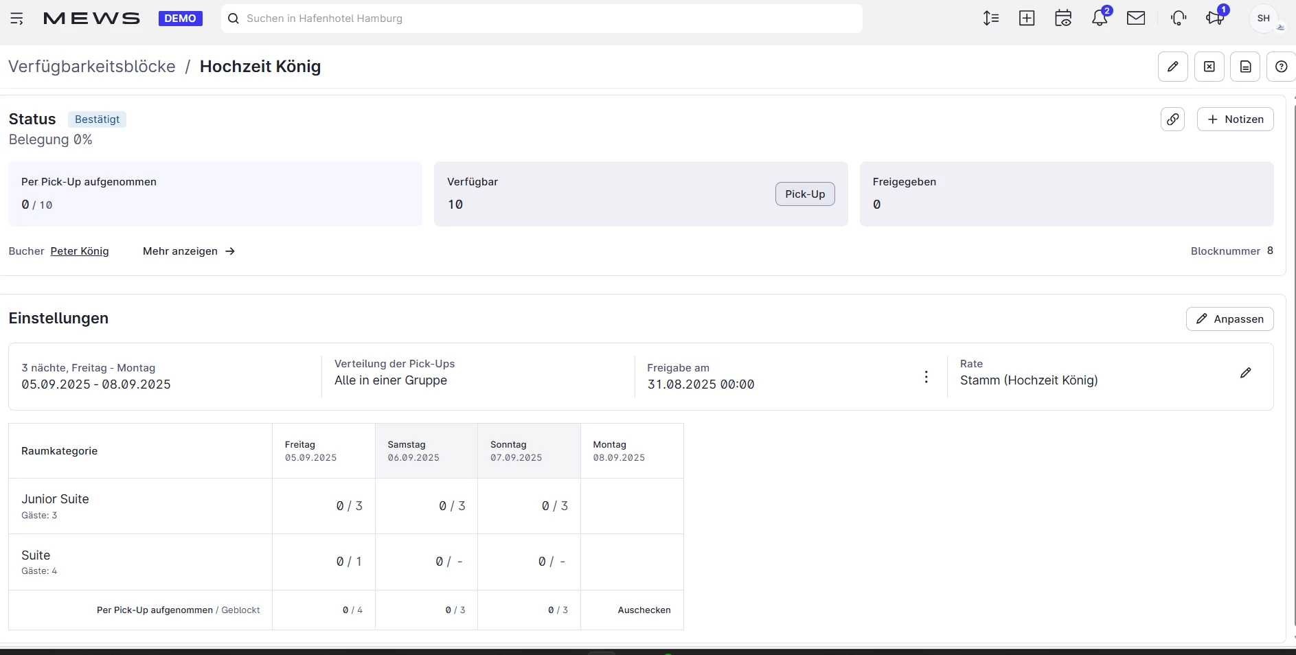The width and height of the screenshot is (1296, 655).
Task: Go back to Verfügbarkeitsblöcke breadcrumb
Action: click(x=92, y=67)
